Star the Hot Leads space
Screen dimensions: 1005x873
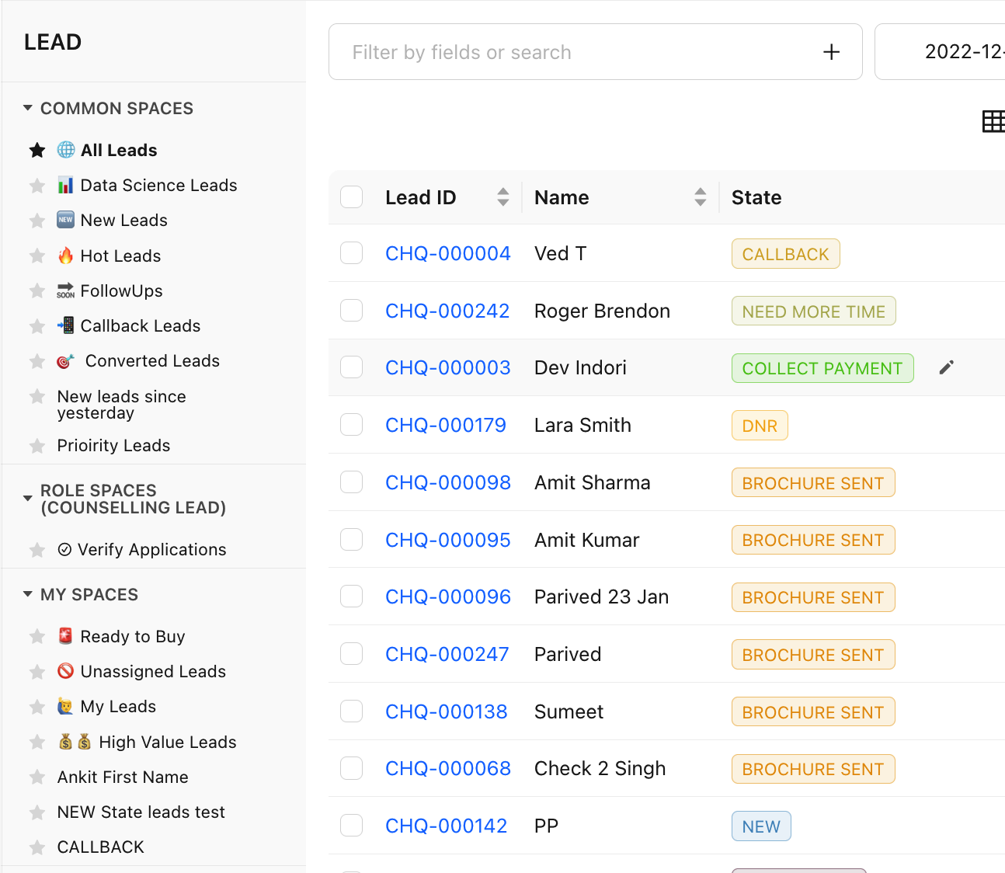pos(37,256)
